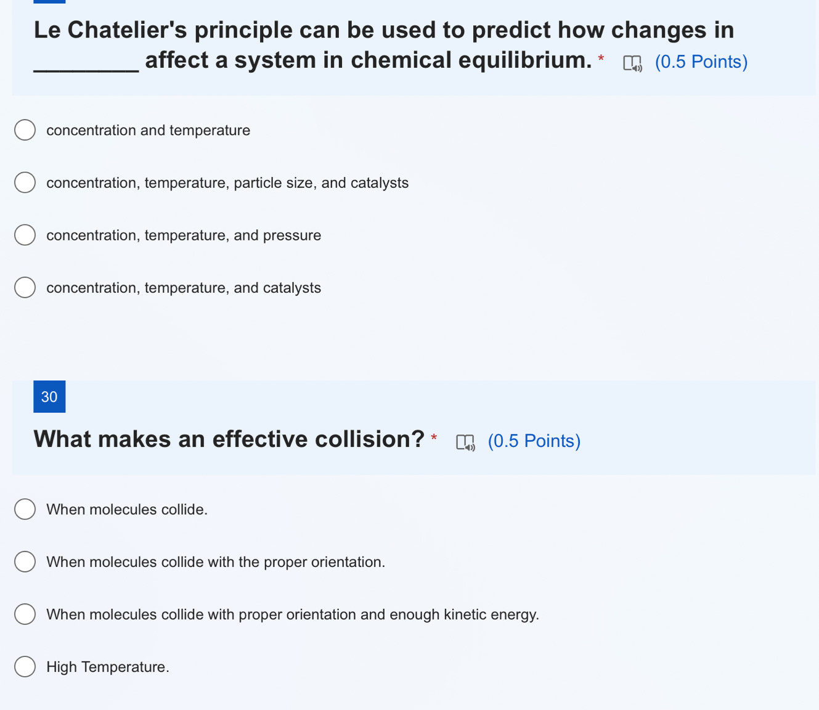Select the 'concentration and temperature' radio button
This screenshot has height=710, width=819.
coord(25,130)
